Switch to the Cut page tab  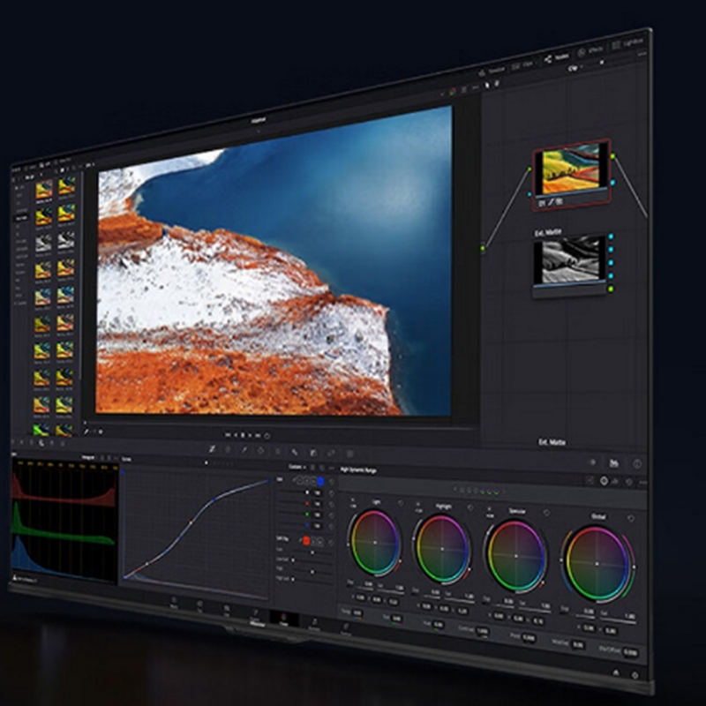tap(199, 606)
